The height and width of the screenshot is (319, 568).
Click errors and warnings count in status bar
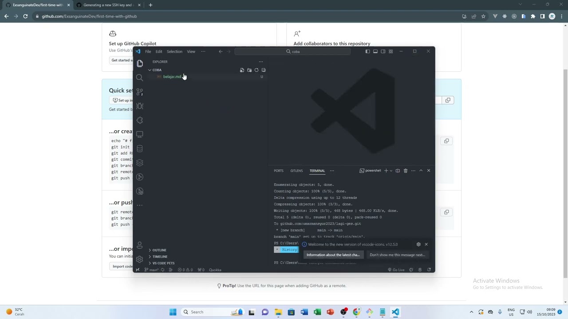(185, 270)
